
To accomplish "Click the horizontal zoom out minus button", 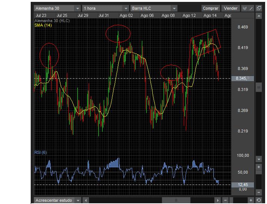I will (x=225, y=200).
